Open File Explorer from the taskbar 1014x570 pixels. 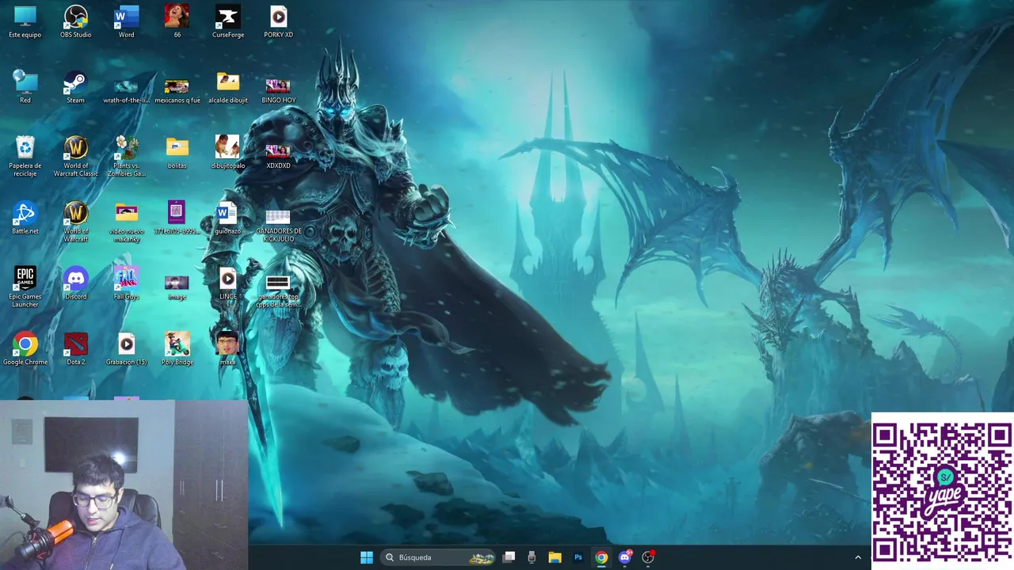click(555, 557)
